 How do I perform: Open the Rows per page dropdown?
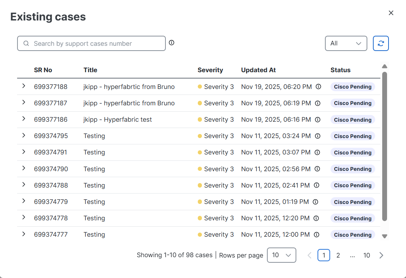(x=281, y=255)
